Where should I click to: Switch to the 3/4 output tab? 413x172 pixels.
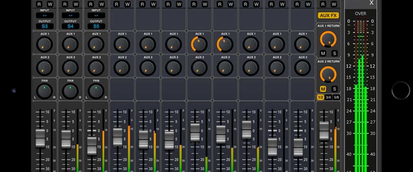click(328, 97)
